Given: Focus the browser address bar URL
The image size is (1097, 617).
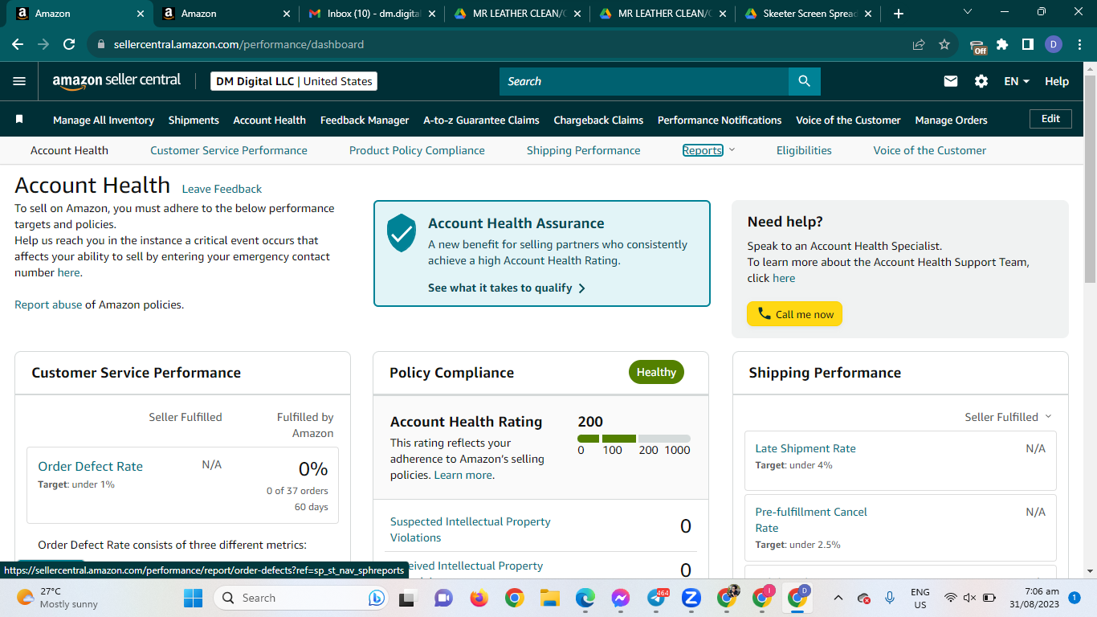Looking at the screenshot, I should [x=239, y=44].
